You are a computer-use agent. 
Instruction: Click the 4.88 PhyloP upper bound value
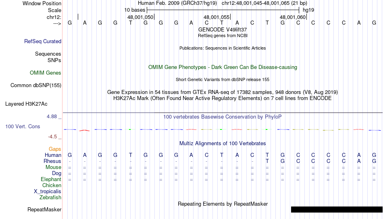pos(52,117)
